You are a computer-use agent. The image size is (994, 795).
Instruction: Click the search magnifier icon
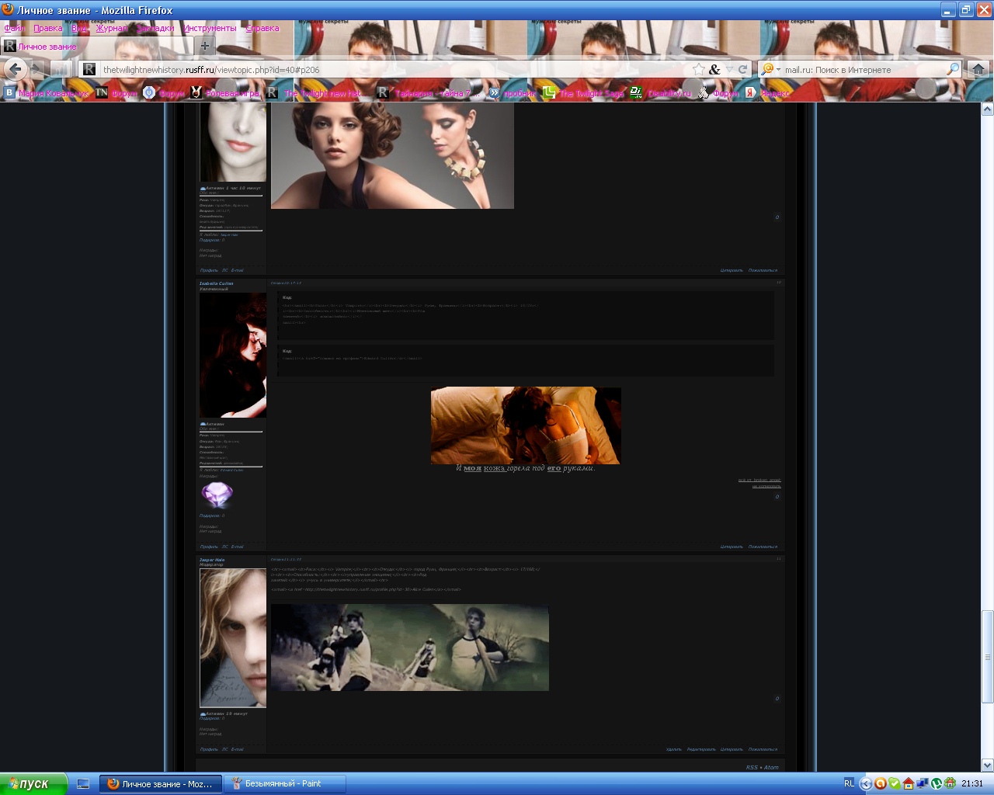[x=953, y=69]
